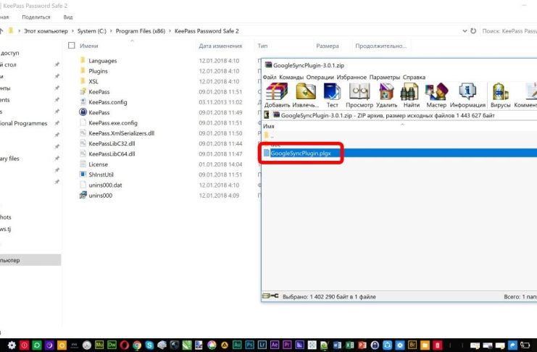The width and height of the screenshot is (537, 352).
Task: Click the settings gear icon in the taskbar
Action: point(12,345)
